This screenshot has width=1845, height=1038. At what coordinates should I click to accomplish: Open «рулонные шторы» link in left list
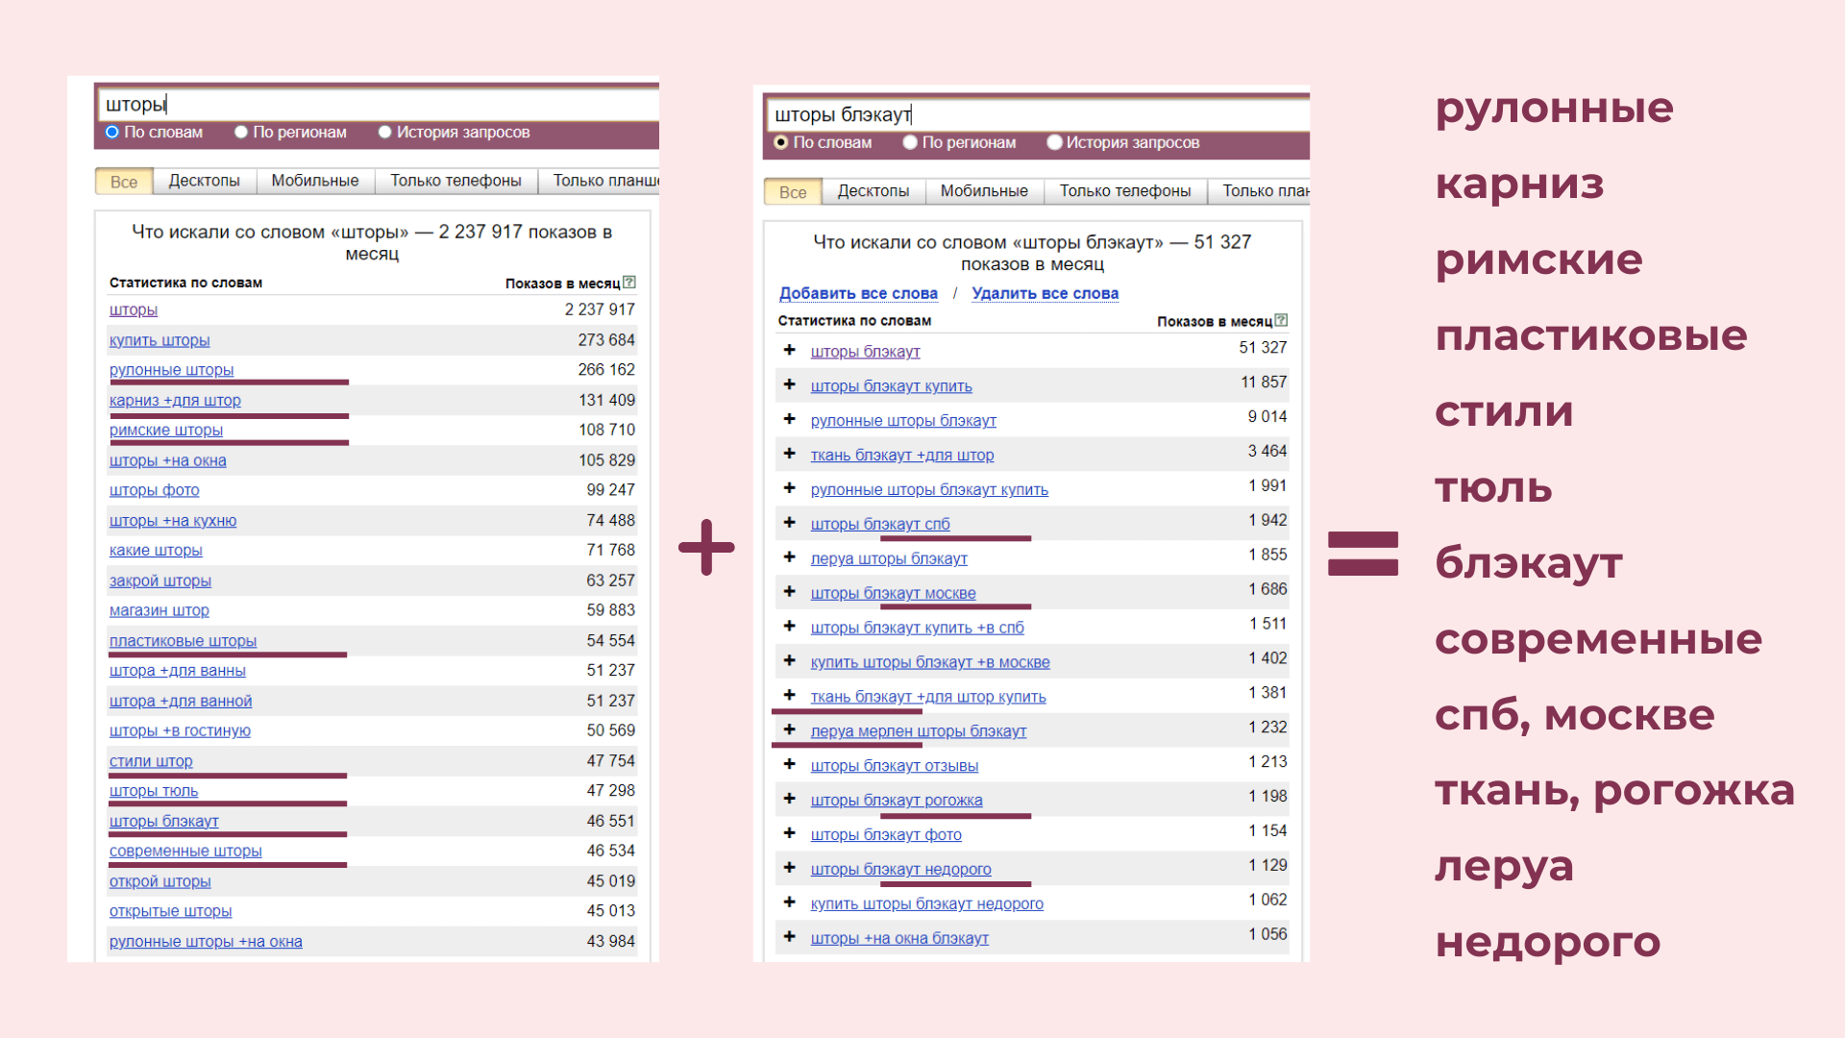click(x=171, y=370)
